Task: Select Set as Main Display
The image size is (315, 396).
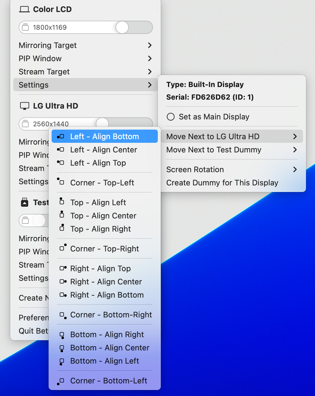Action: pyautogui.click(x=214, y=117)
